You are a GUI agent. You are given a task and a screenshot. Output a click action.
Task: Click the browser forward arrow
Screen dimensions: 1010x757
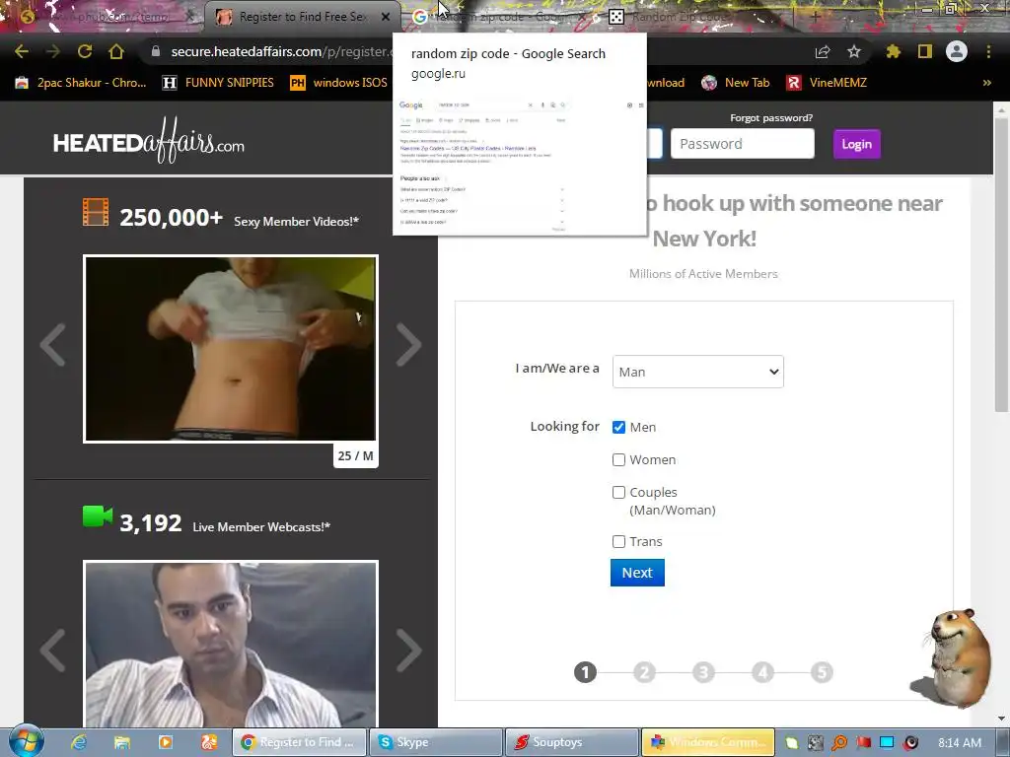point(53,51)
